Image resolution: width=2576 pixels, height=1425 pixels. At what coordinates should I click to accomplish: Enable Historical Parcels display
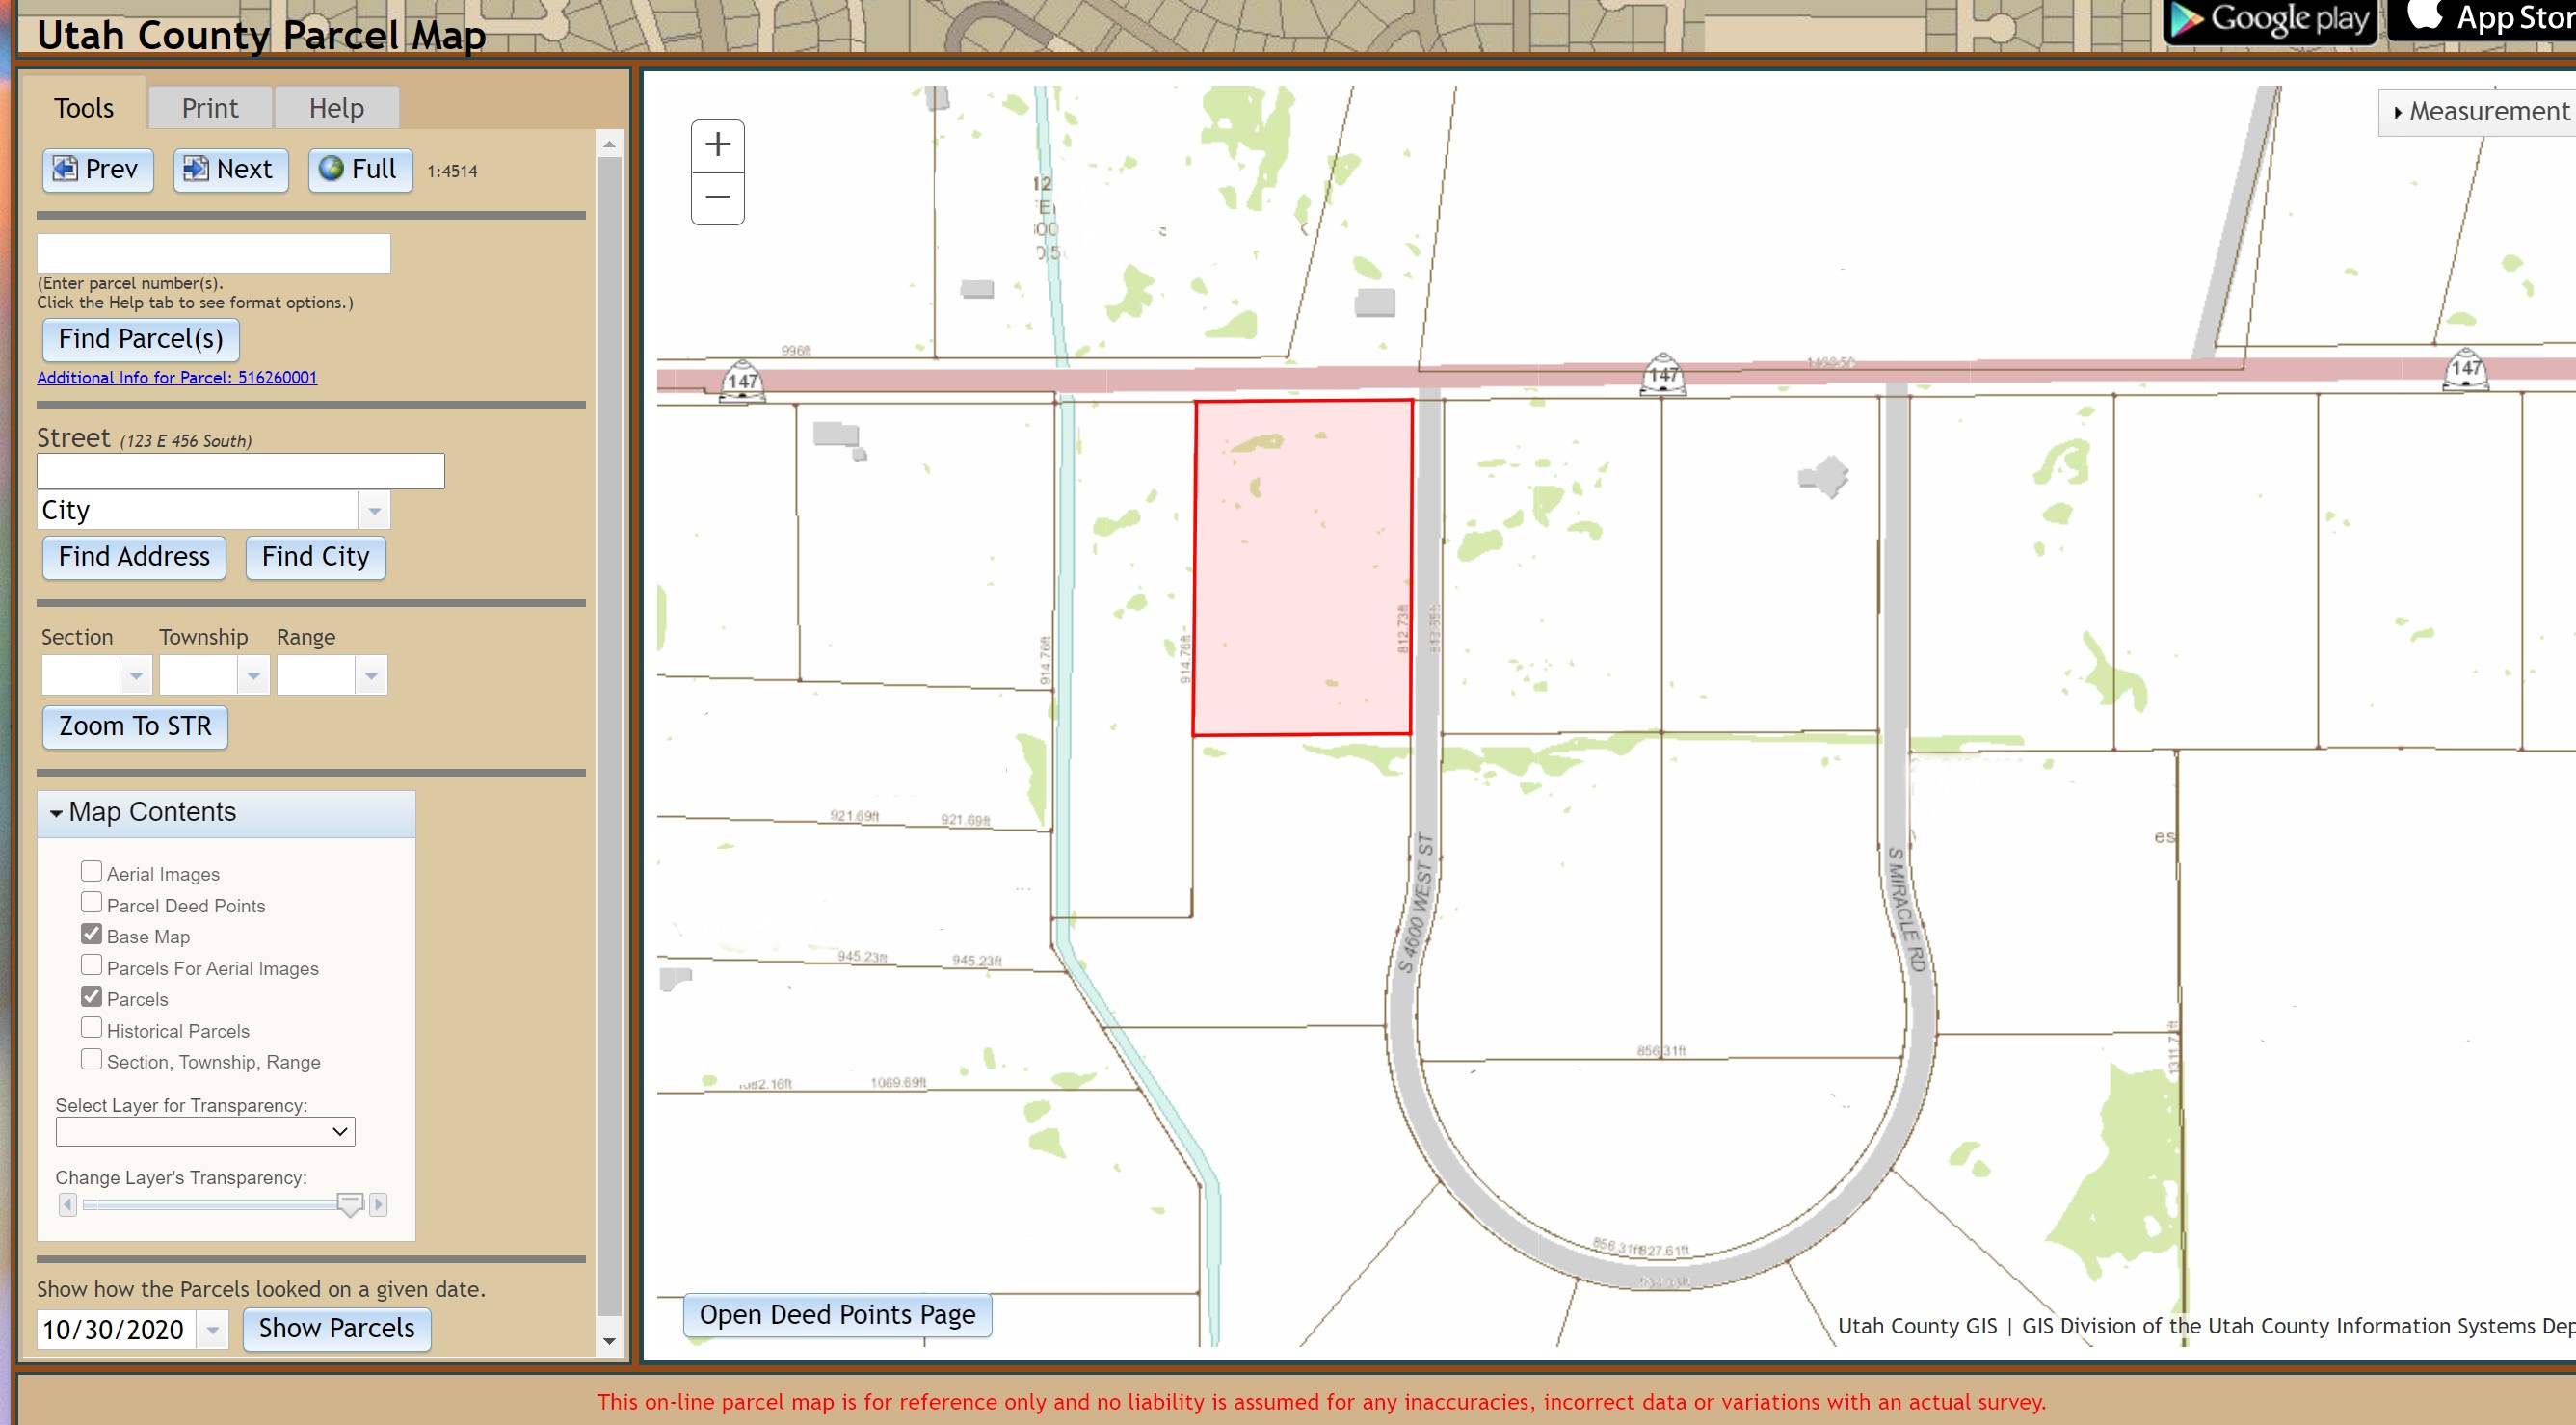pyautogui.click(x=92, y=1027)
